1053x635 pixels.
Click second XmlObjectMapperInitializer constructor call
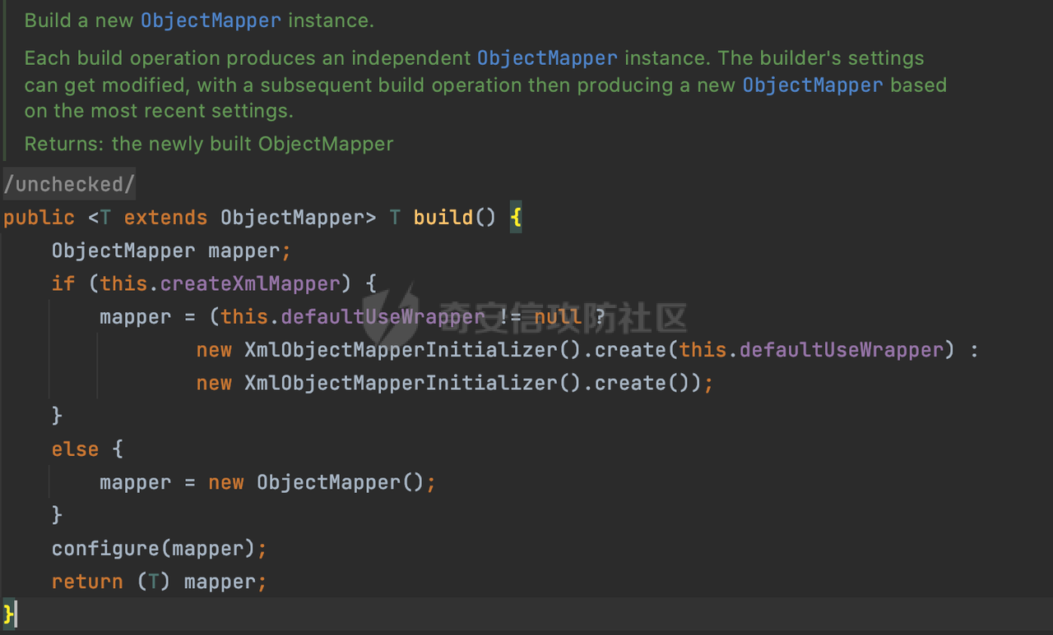click(x=401, y=384)
